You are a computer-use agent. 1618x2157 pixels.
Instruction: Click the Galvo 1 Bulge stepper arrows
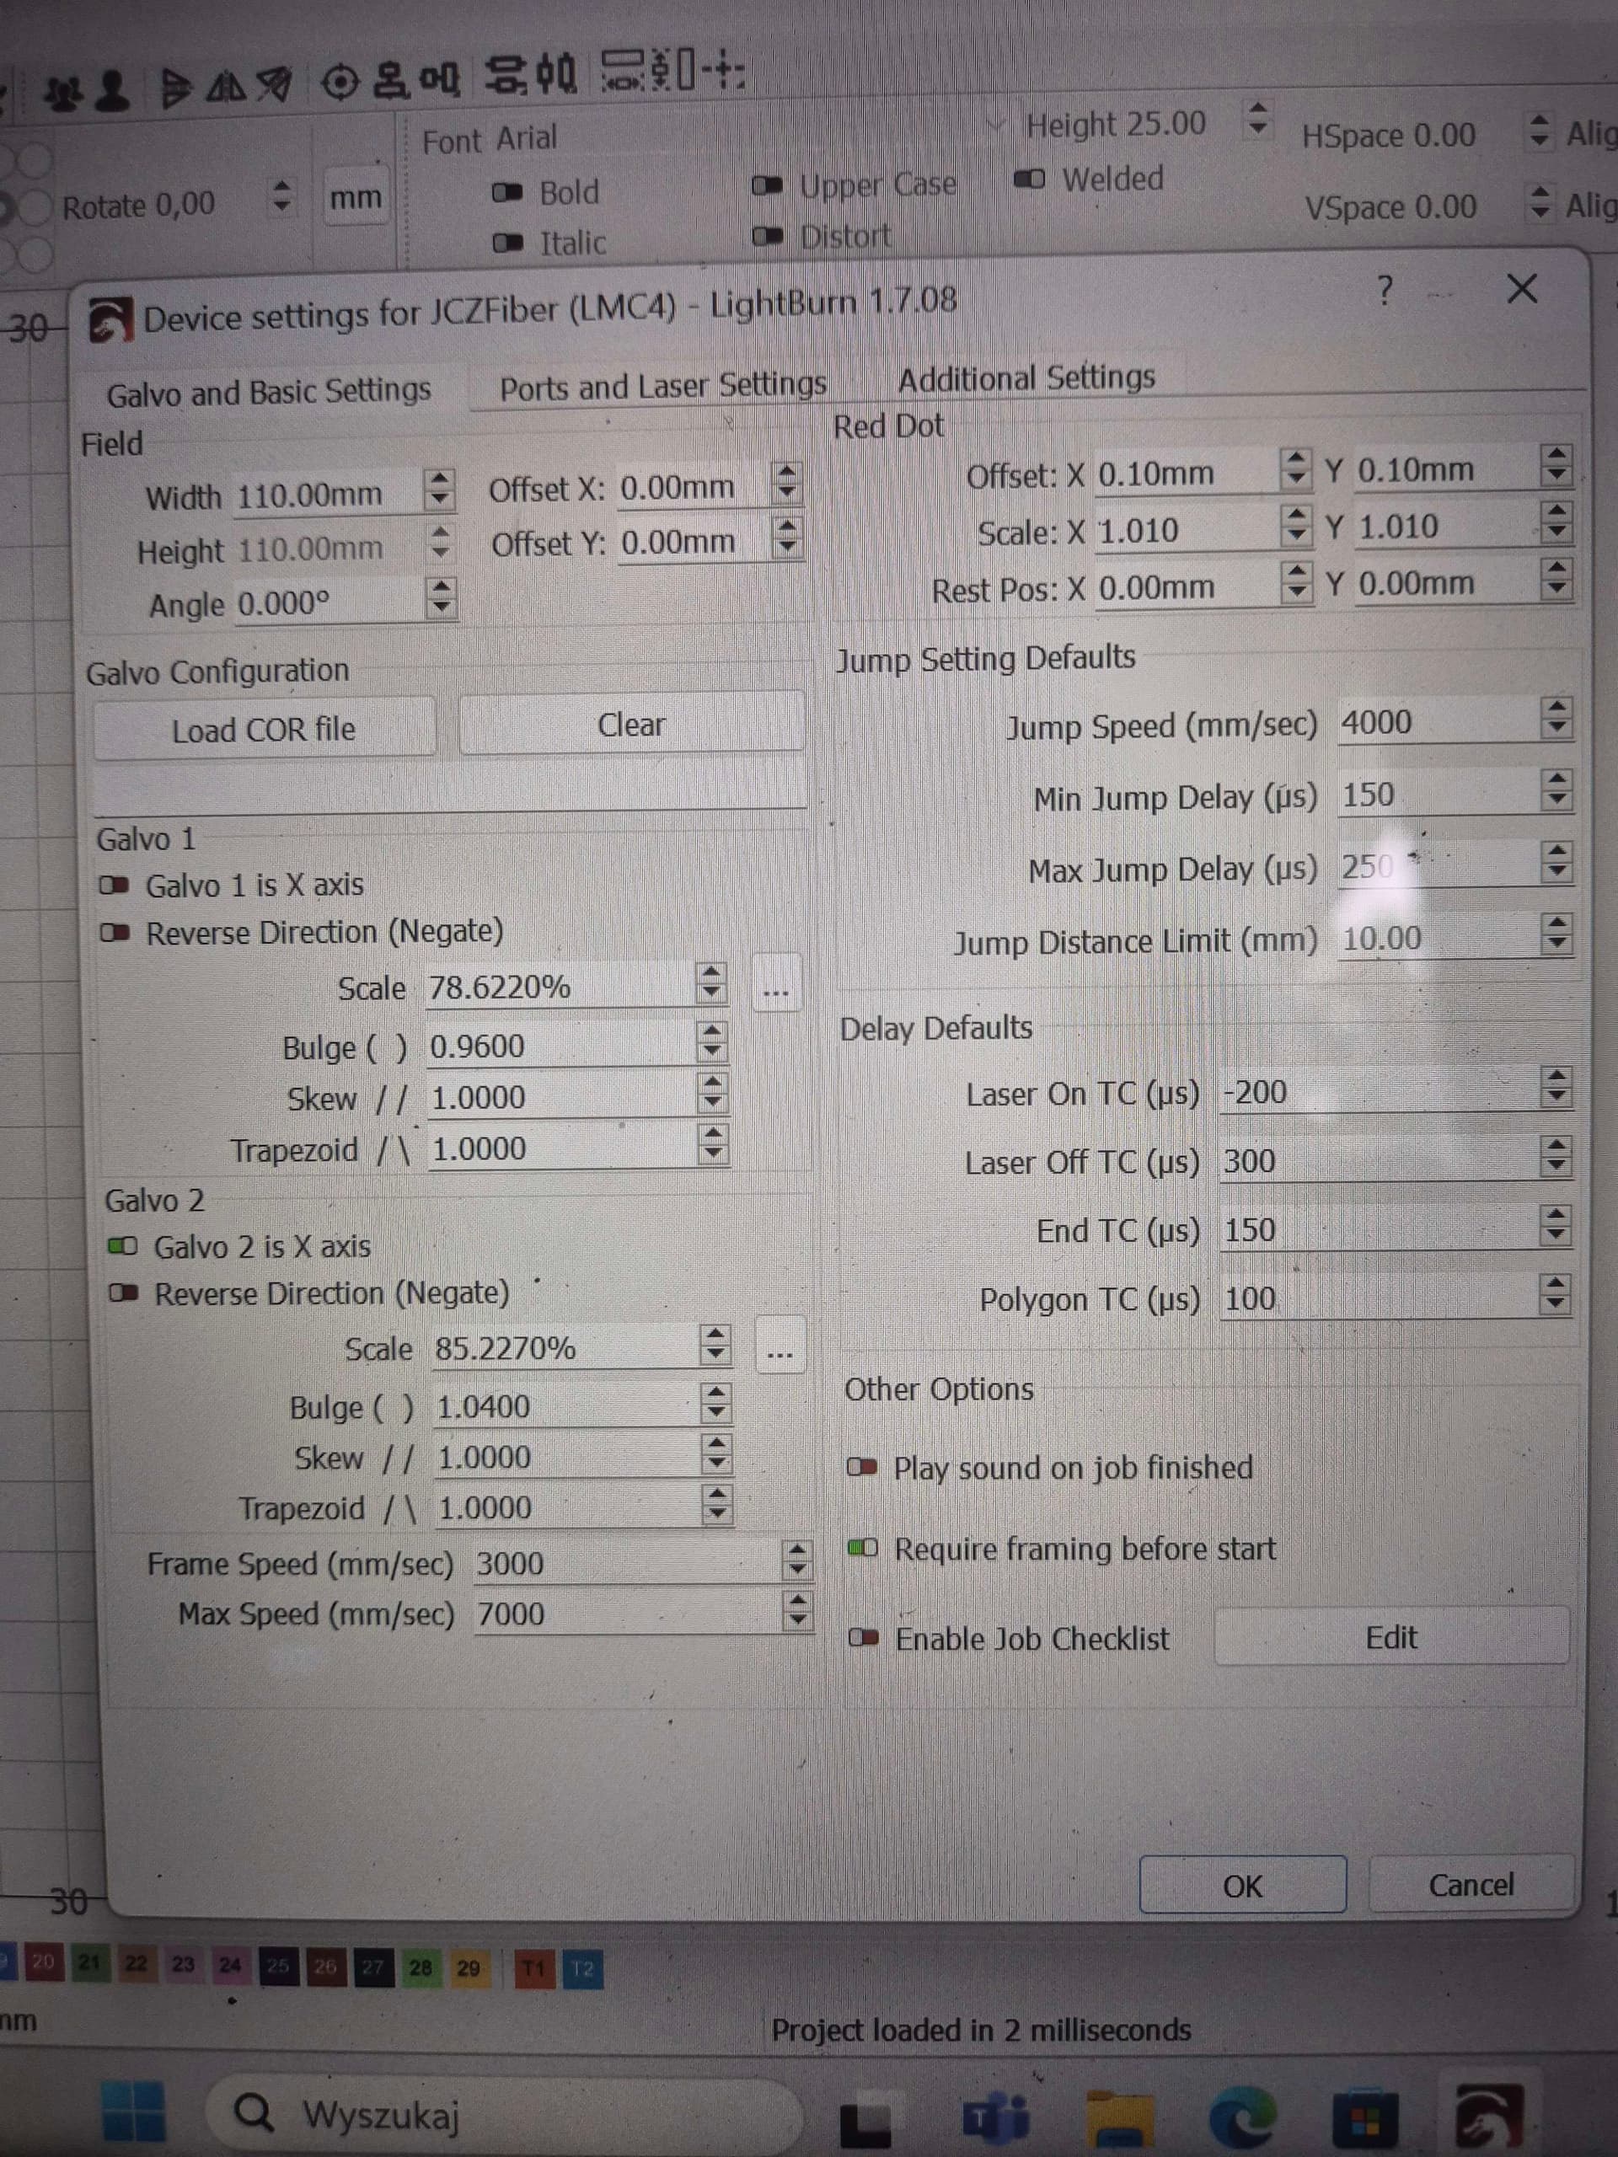pos(712,1041)
